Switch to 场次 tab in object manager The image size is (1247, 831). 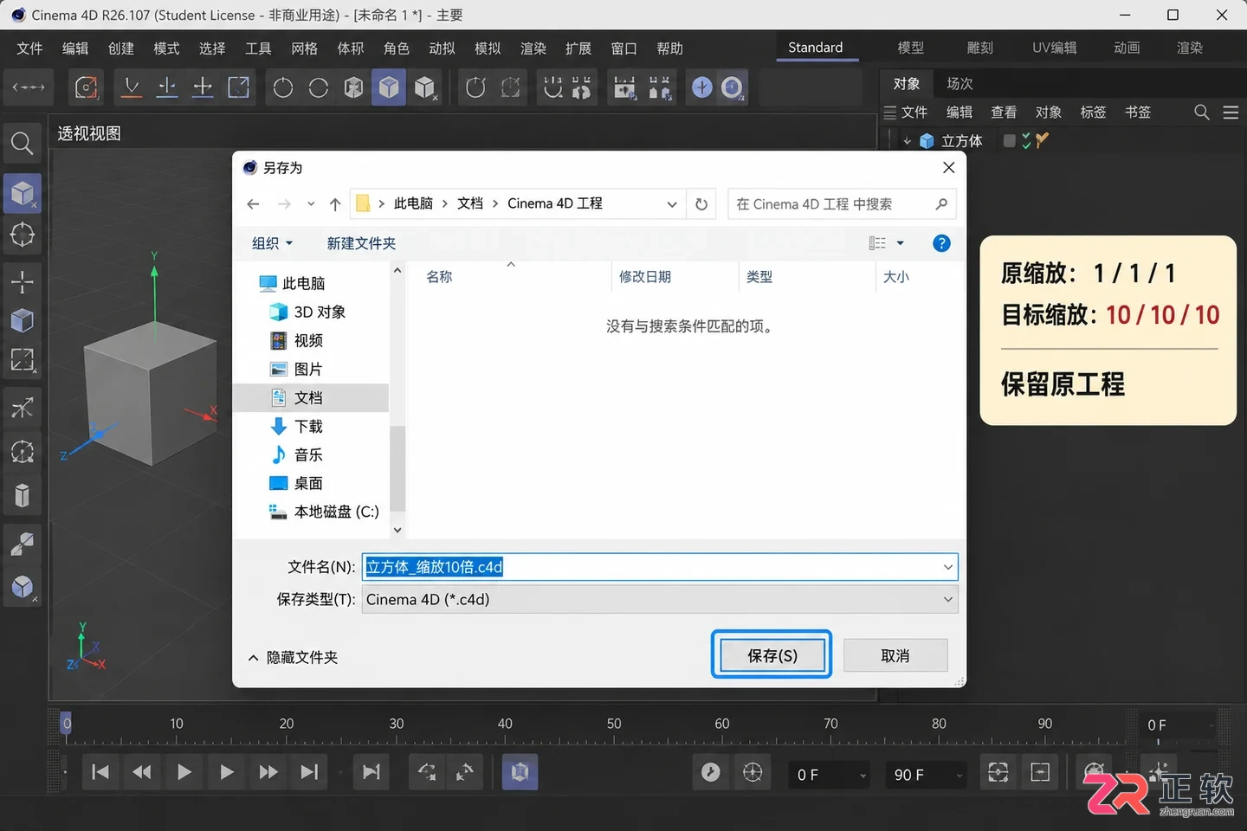[959, 84]
